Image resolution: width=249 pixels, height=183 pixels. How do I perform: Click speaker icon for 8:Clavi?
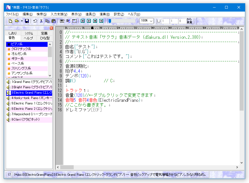[9, 119]
